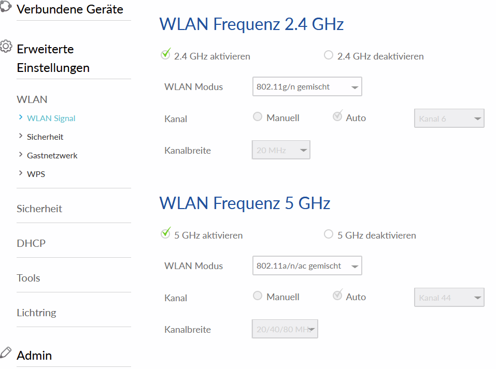Choose Manuell channel for 2.4 GHz
Viewport: 496px width, 369px height.
pyautogui.click(x=258, y=117)
